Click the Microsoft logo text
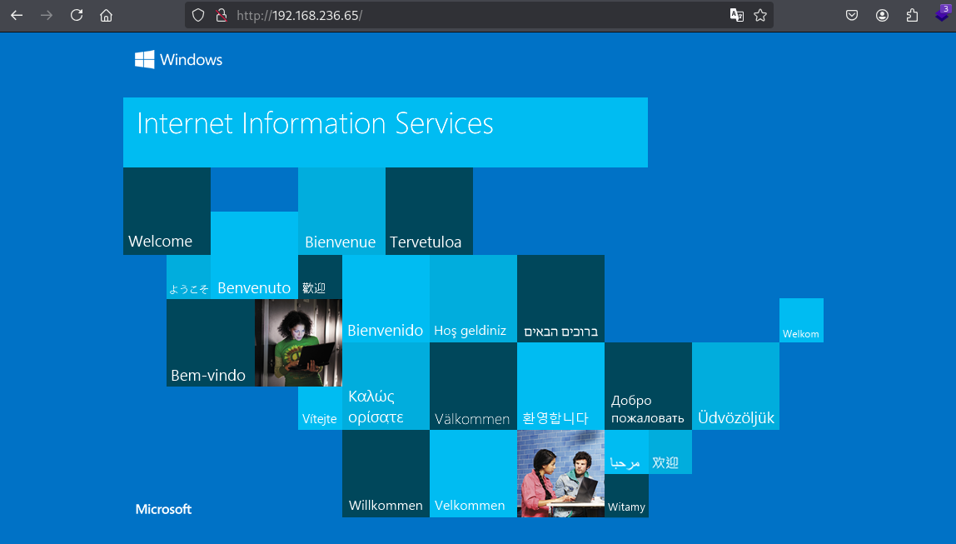 (x=163, y=509)
